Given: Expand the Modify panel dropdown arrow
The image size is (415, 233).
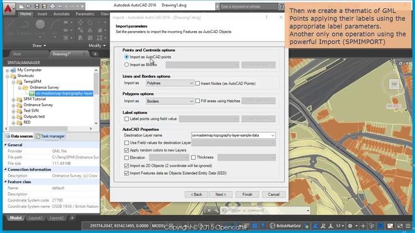Looking at the screenshot, I should tap(104, 46).
